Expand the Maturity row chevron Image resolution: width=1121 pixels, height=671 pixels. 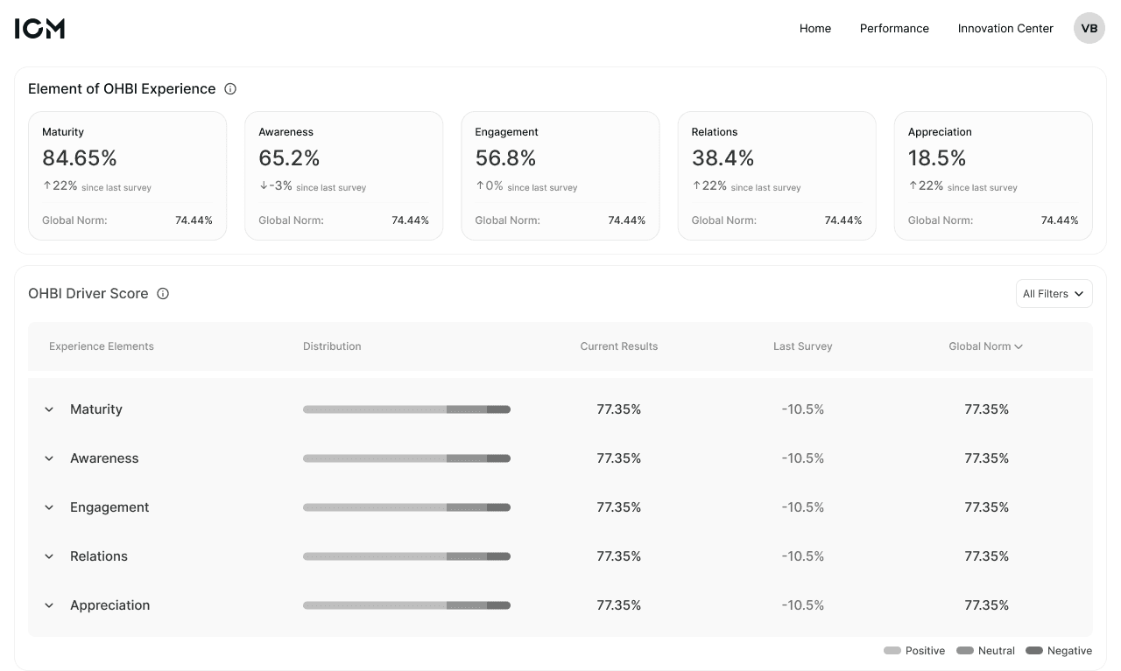49,409
